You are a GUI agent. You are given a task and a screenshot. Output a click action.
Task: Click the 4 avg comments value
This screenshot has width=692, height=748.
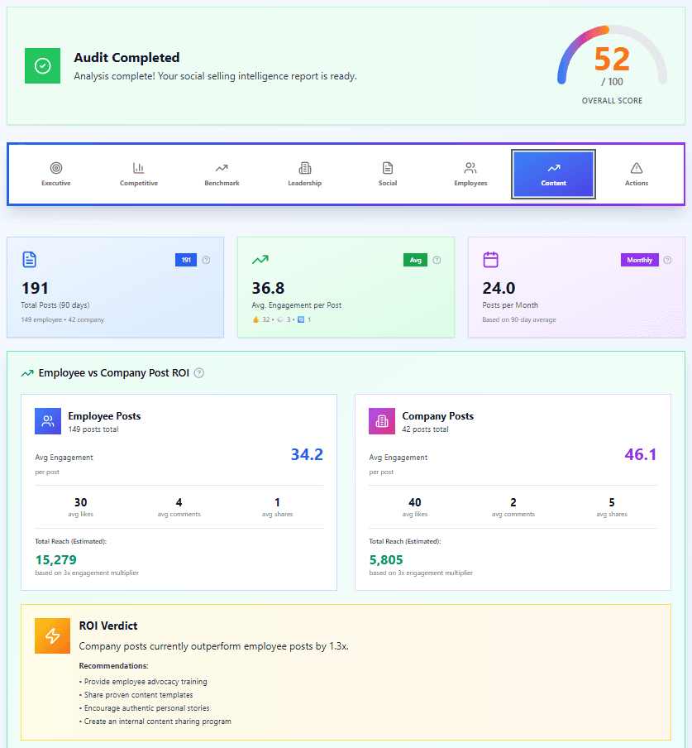(179, 502)
